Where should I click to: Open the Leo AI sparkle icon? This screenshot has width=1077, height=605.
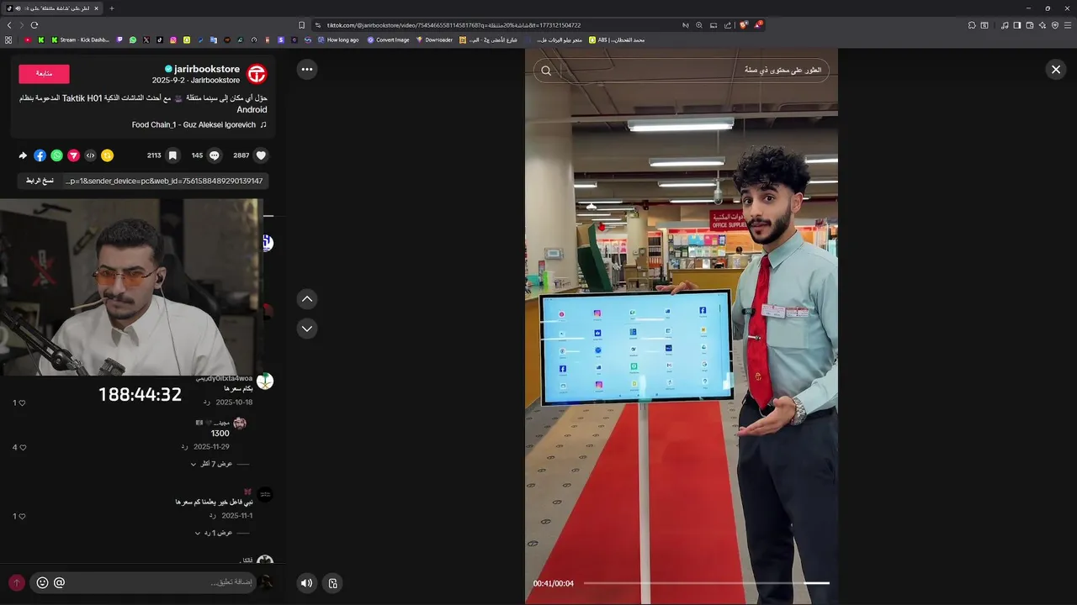1042,25
